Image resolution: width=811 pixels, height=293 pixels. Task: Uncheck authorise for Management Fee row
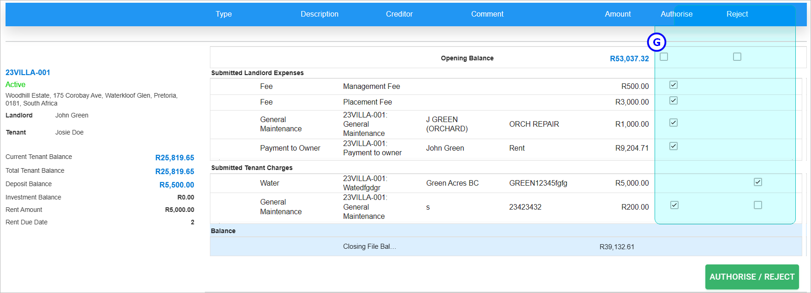click(x=674, y=85)
